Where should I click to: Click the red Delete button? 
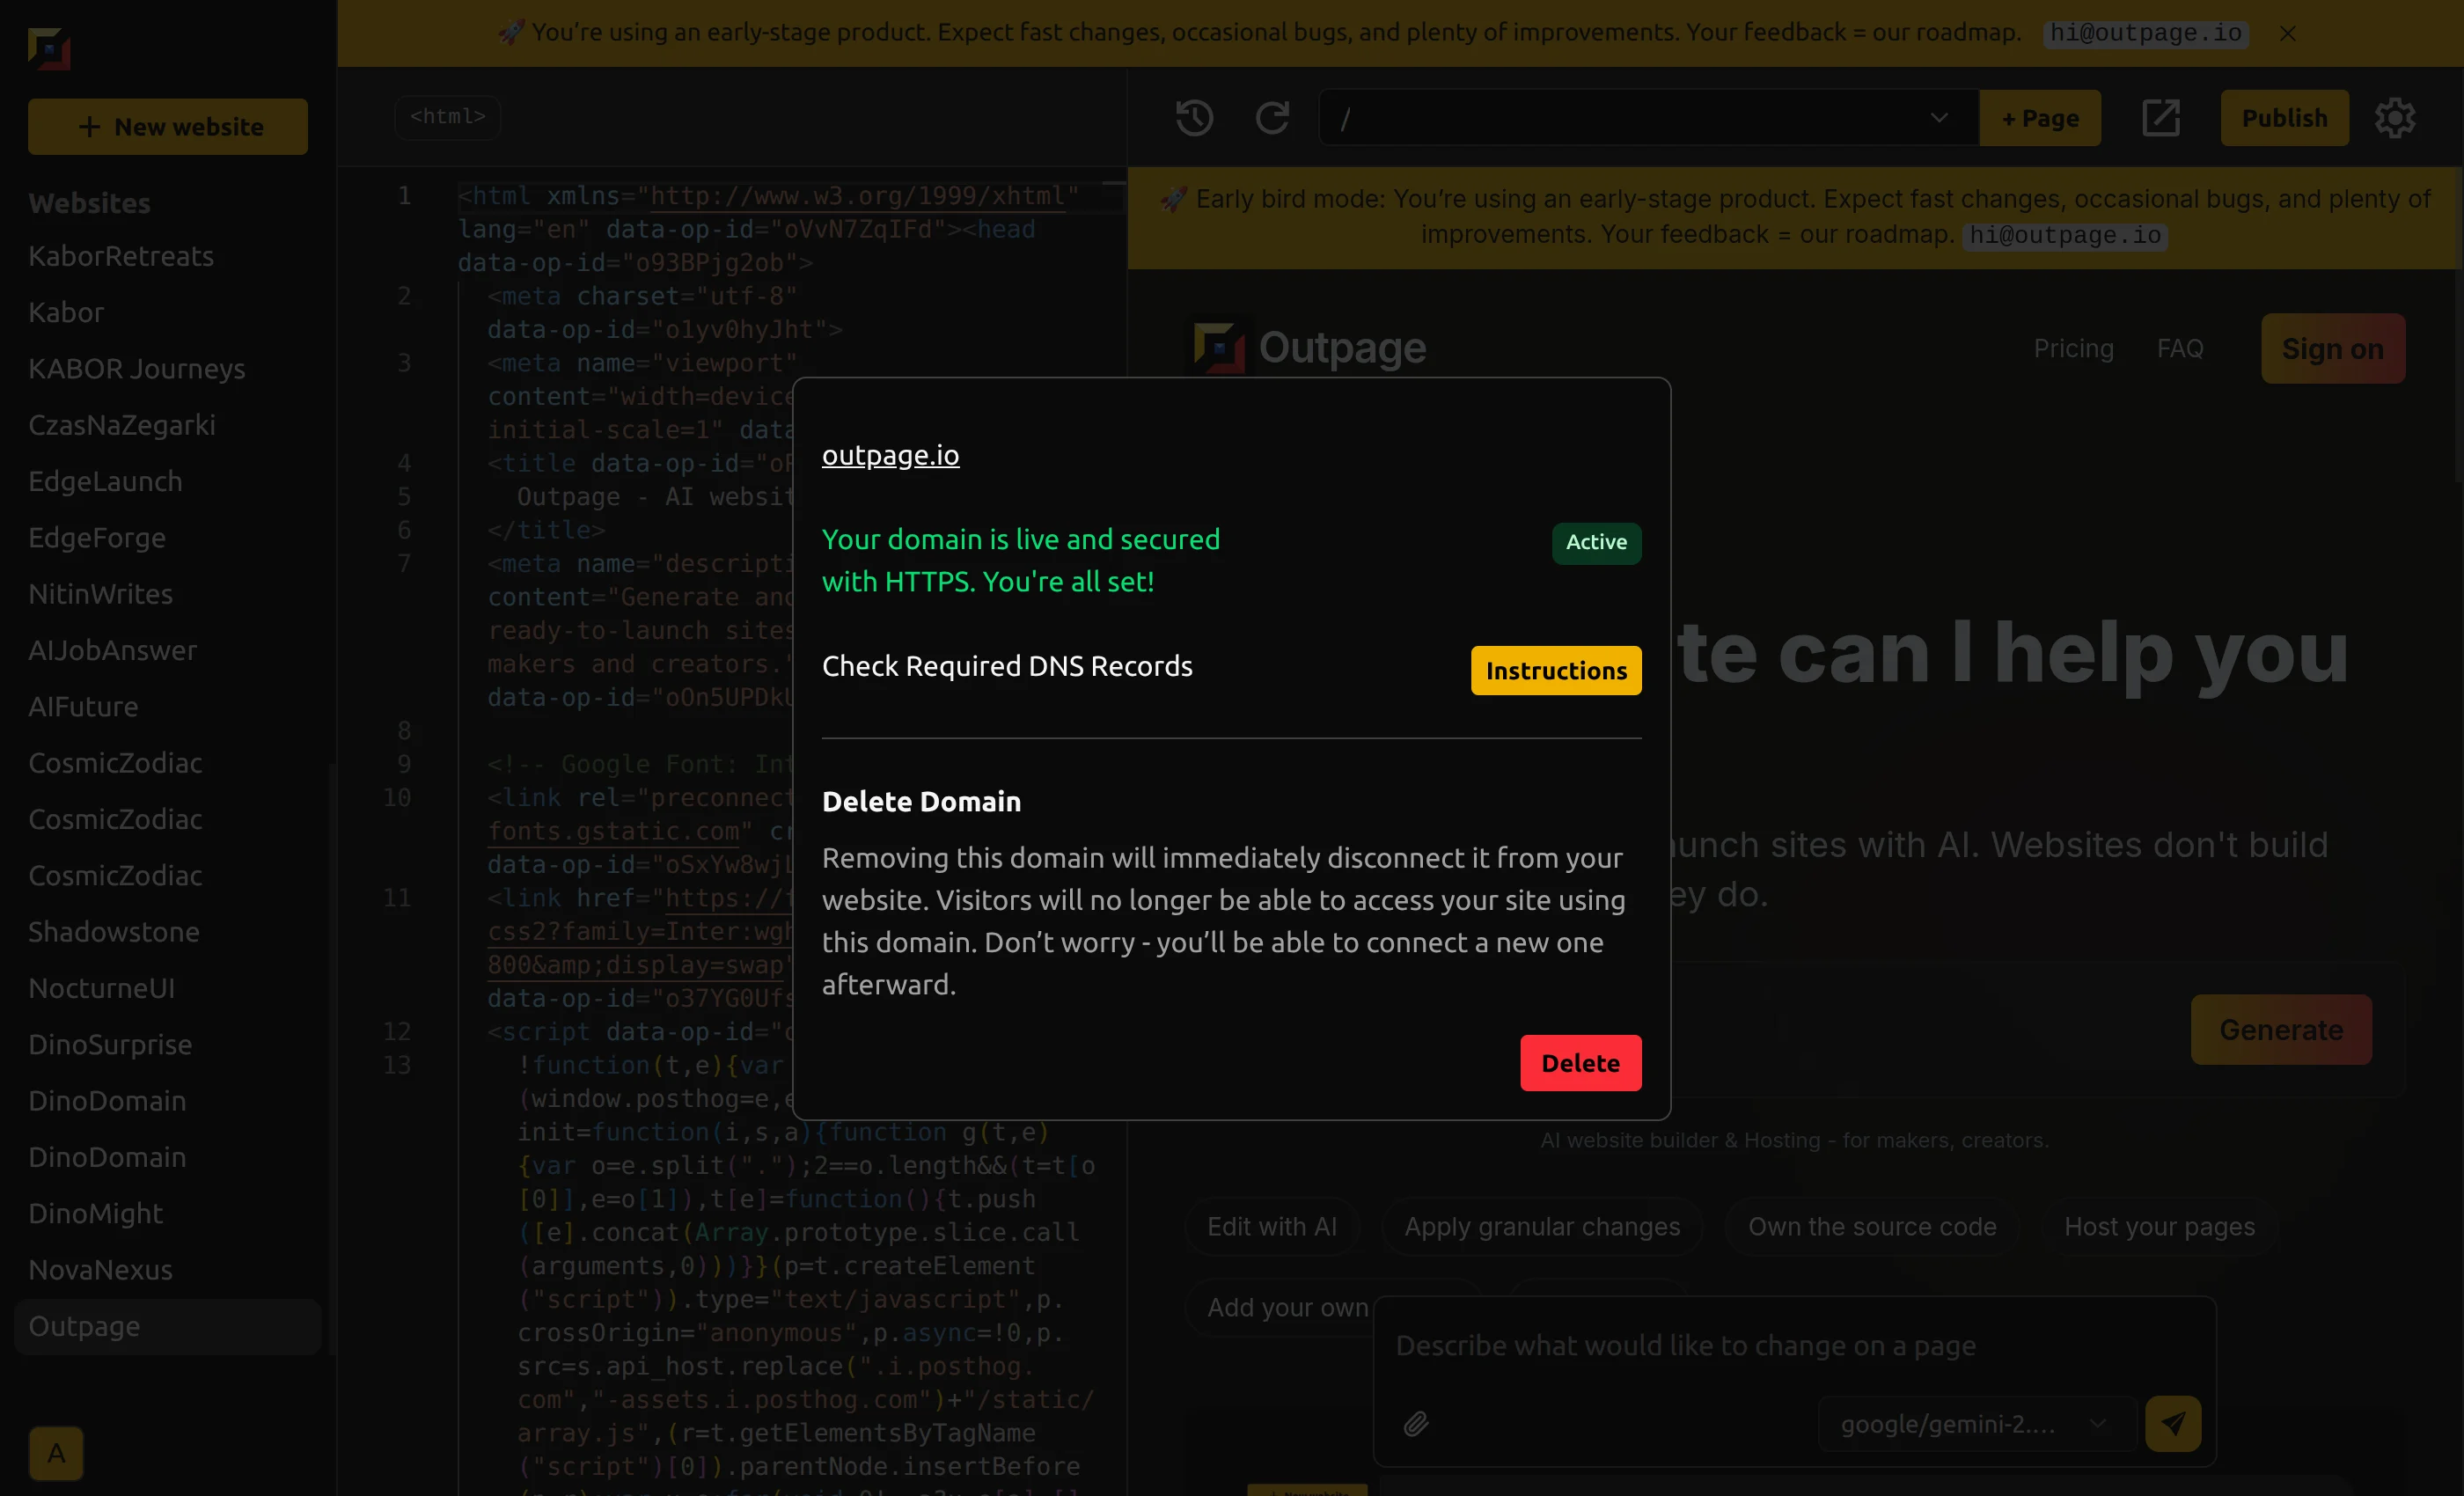[1580, 1063]
